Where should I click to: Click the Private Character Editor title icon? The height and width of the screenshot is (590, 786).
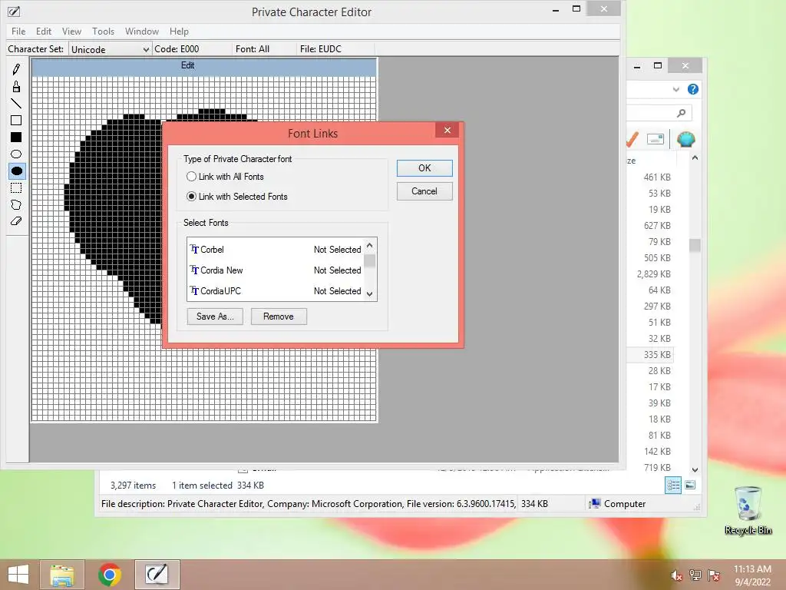pos(14,12)
